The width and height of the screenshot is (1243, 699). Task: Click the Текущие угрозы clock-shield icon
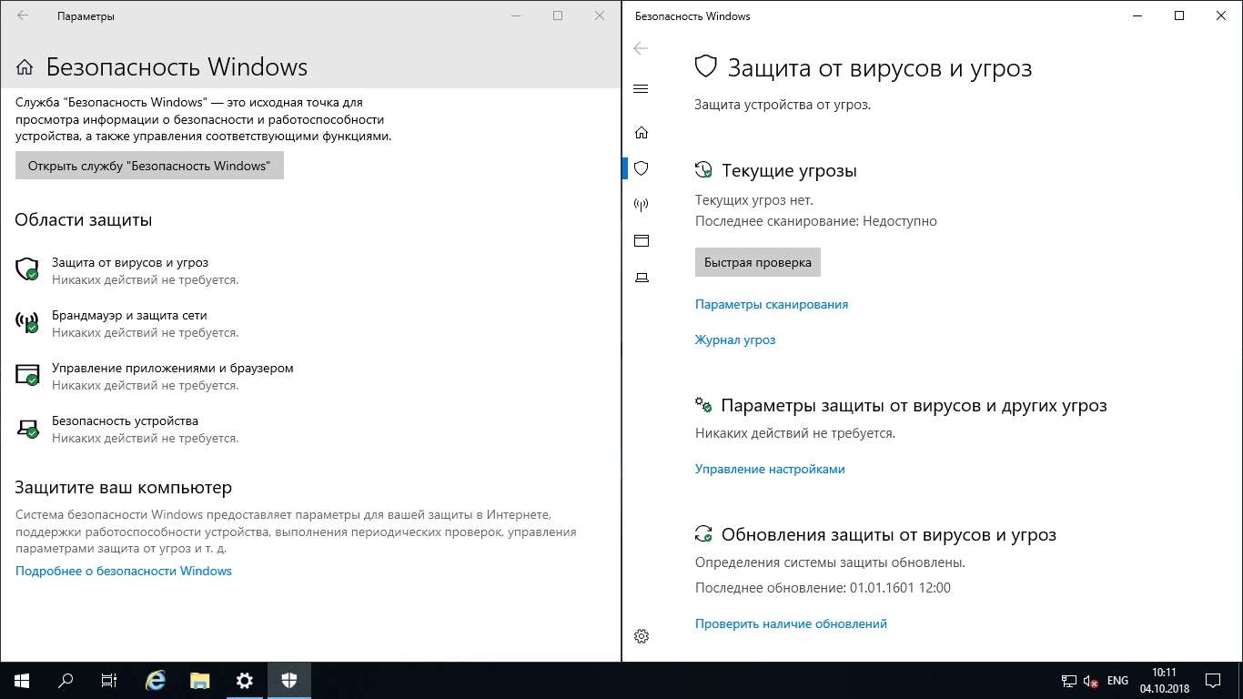pyautogui.click(x=703, y=170)
